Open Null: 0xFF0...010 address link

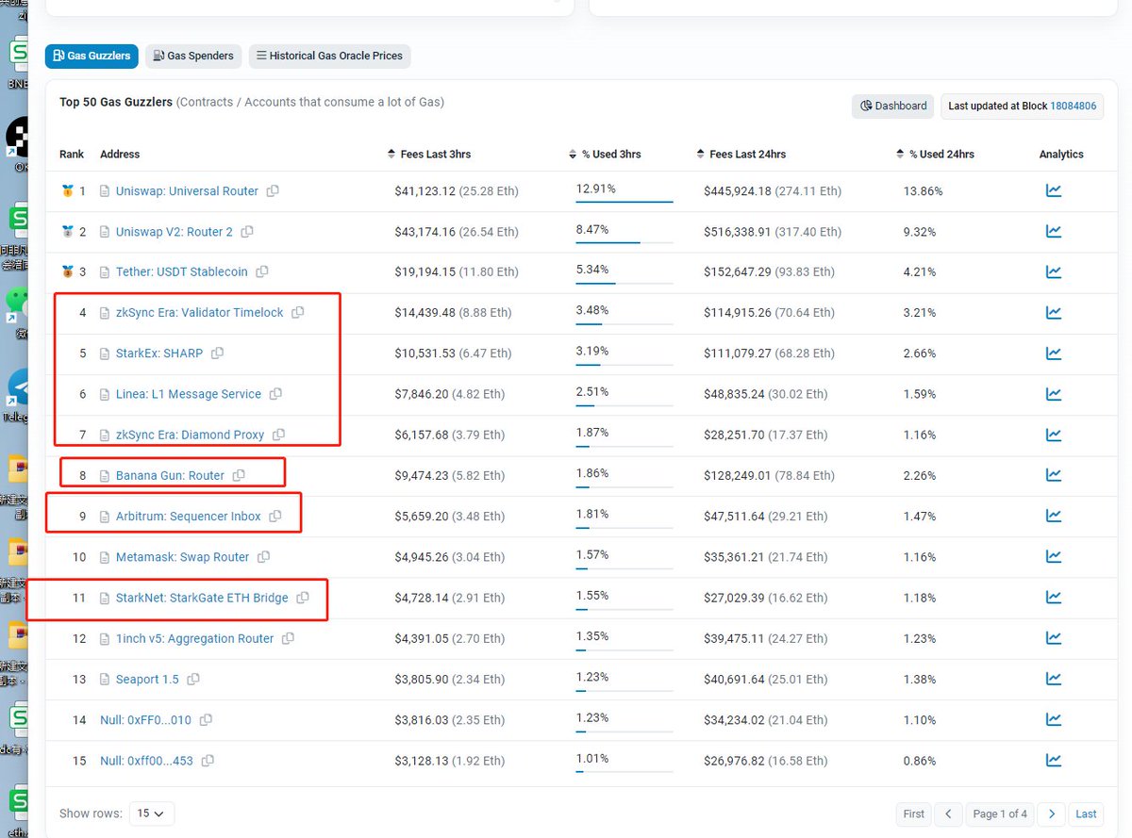[146, 720]
